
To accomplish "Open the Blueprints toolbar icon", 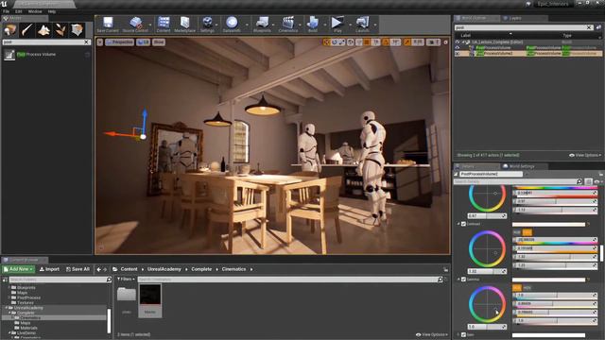I will tap(263, 25).
